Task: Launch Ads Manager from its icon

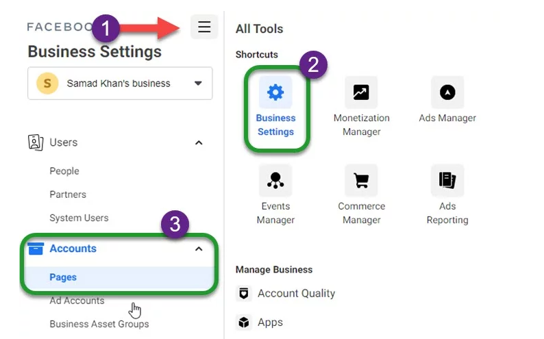Action: (447, 92)
